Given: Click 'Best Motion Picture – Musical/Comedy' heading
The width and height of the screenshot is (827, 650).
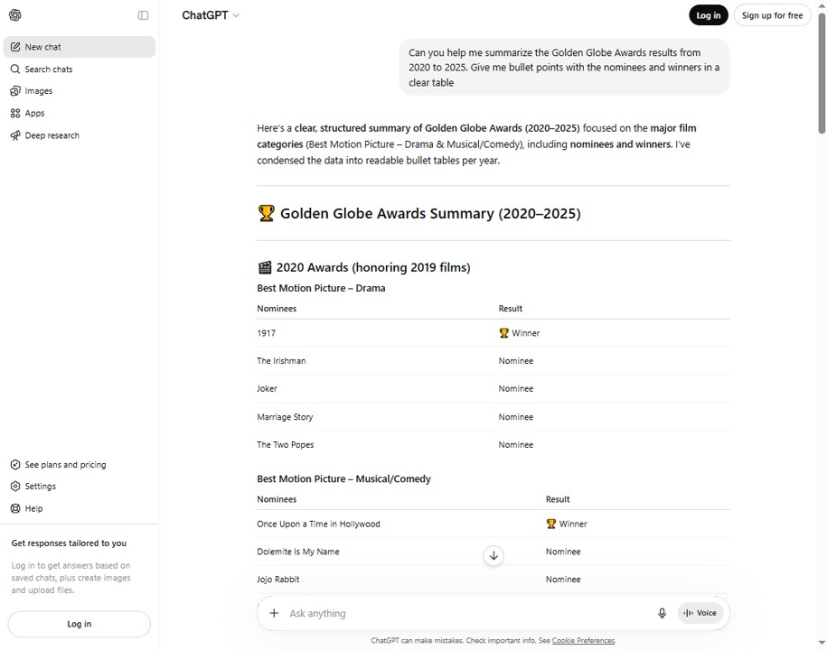Looking at the screenshot, I should click(343, 478).
